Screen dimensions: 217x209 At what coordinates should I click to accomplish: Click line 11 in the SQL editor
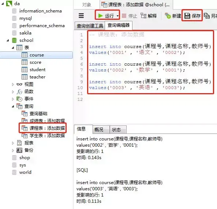(x=145, y=93)
